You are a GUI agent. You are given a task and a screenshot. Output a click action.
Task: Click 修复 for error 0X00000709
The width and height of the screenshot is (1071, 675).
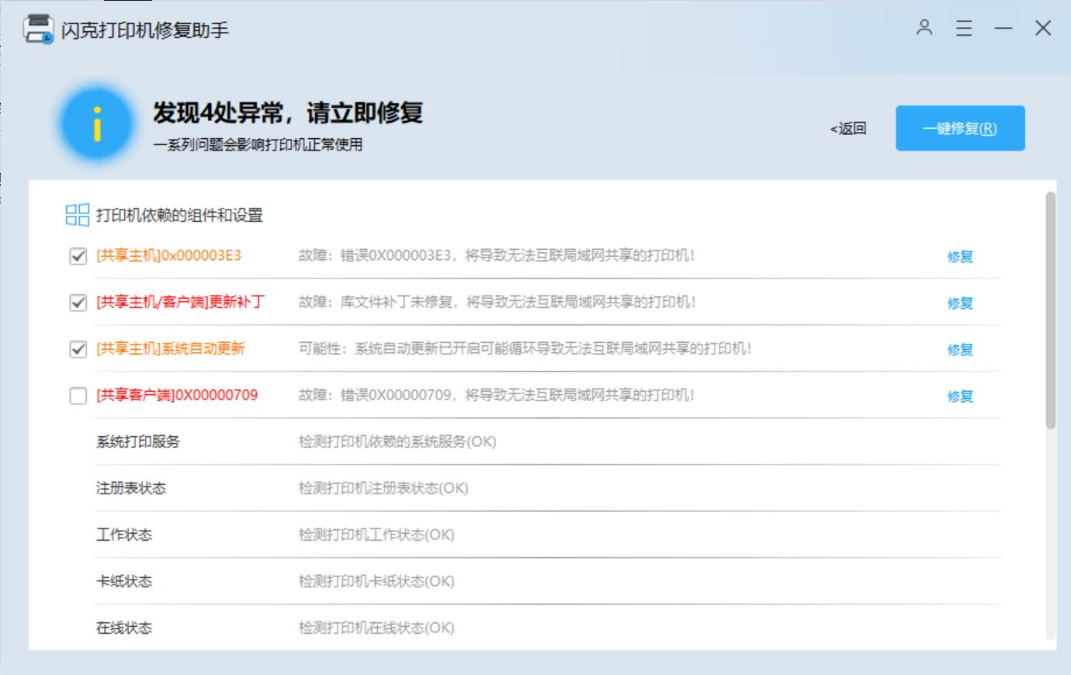click(959, 396)
